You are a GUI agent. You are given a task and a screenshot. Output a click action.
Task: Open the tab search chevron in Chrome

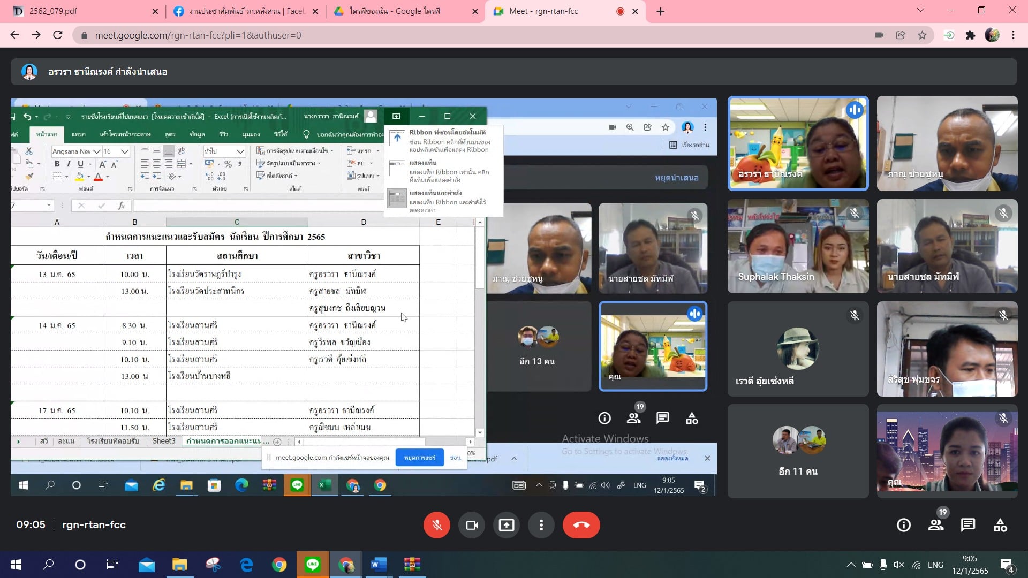920,11
